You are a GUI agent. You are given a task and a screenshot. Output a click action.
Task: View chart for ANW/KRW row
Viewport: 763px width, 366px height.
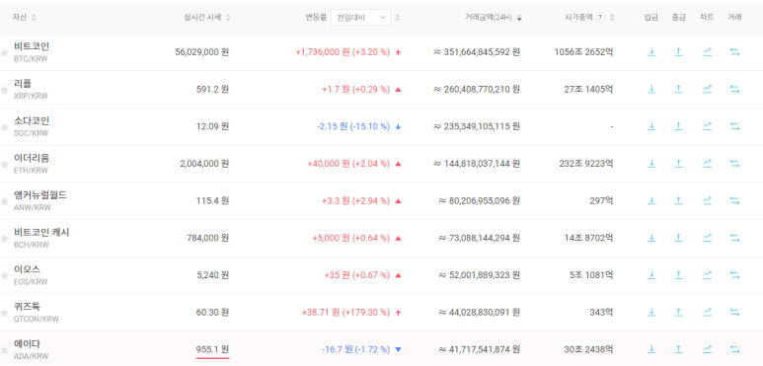pos(707,200)
